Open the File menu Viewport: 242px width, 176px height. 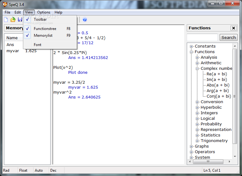tap(7, 12)
